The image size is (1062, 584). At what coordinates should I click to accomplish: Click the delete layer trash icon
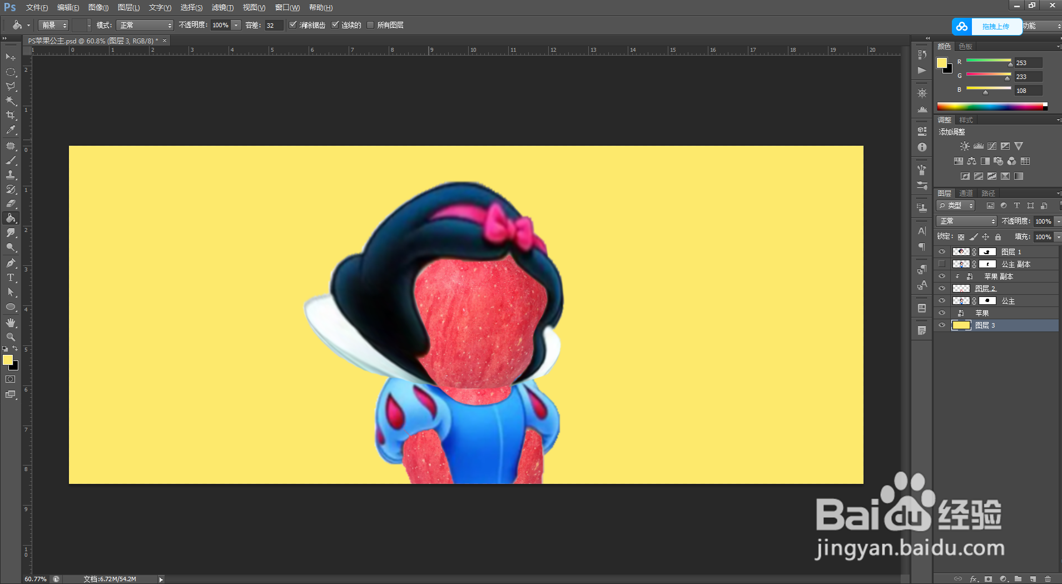coord(1048,579)
